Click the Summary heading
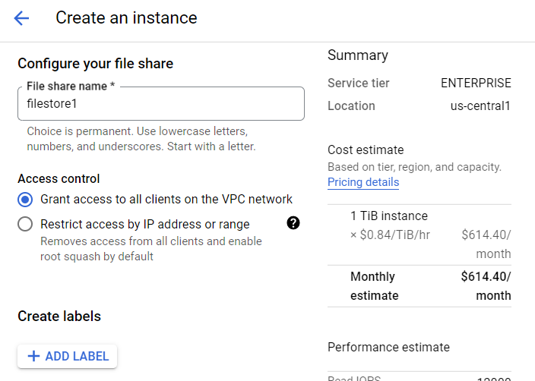Screen dimensions: 535x381 click(358, 55)
